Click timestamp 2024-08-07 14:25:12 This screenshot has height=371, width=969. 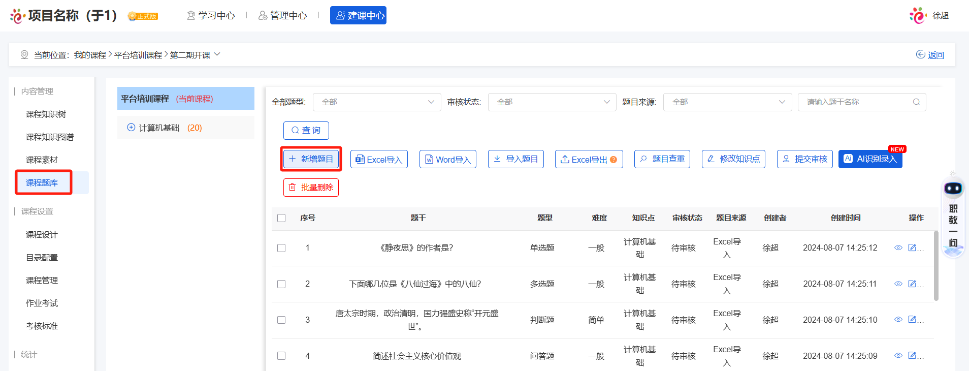pyautogui.click(x=840, y=248)
